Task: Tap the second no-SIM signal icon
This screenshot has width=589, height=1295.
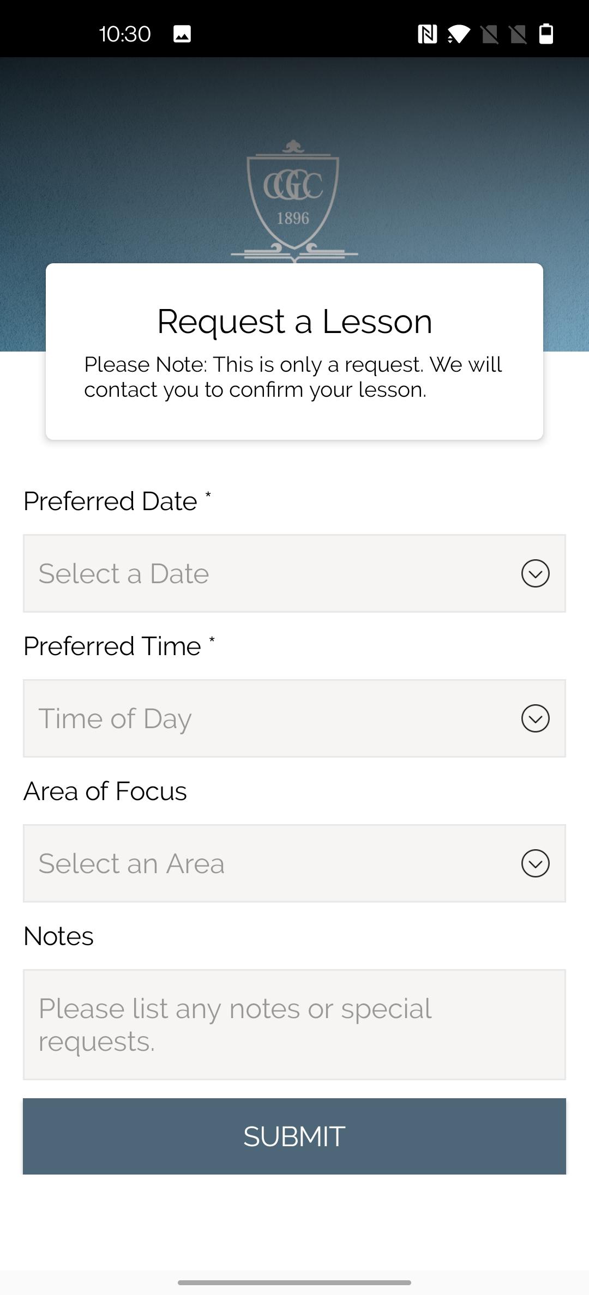Action: (x=518, y=34)
